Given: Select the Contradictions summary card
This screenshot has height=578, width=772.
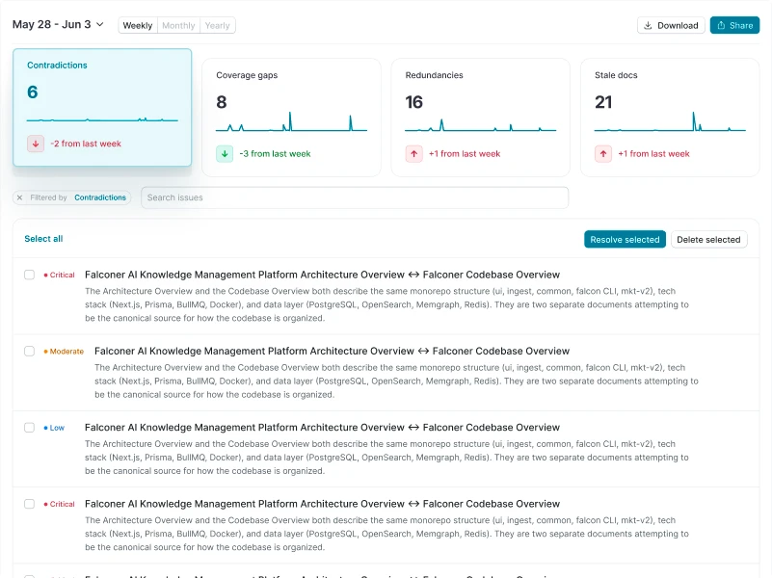Looking at the screenshot, I should pos(102,107).
